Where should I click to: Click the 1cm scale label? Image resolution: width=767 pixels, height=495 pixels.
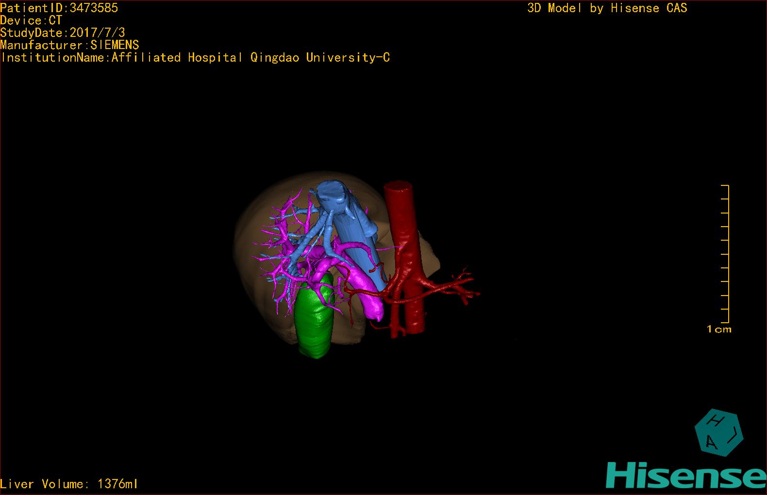[719, 329]
